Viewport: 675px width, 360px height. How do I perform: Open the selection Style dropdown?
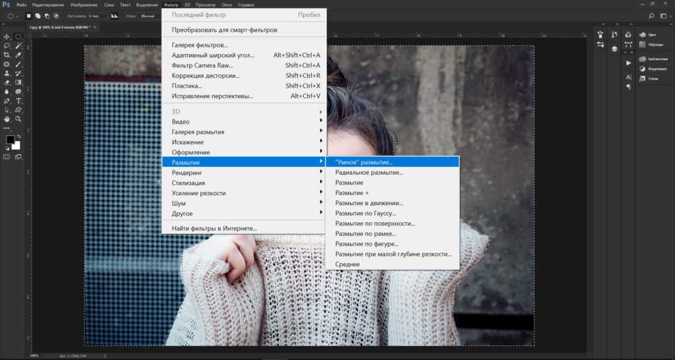[x=148, y=16]
